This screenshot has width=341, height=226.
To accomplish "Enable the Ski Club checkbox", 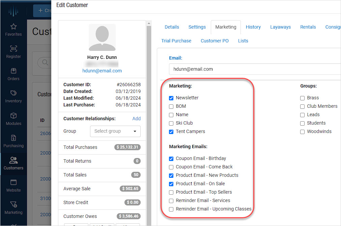I will [x=171, y=123].
